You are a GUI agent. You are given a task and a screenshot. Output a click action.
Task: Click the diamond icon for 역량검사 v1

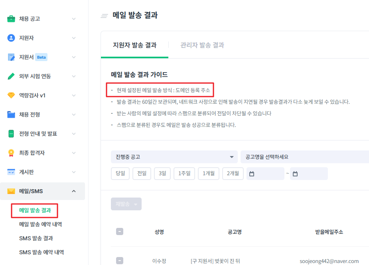[11, 95]
